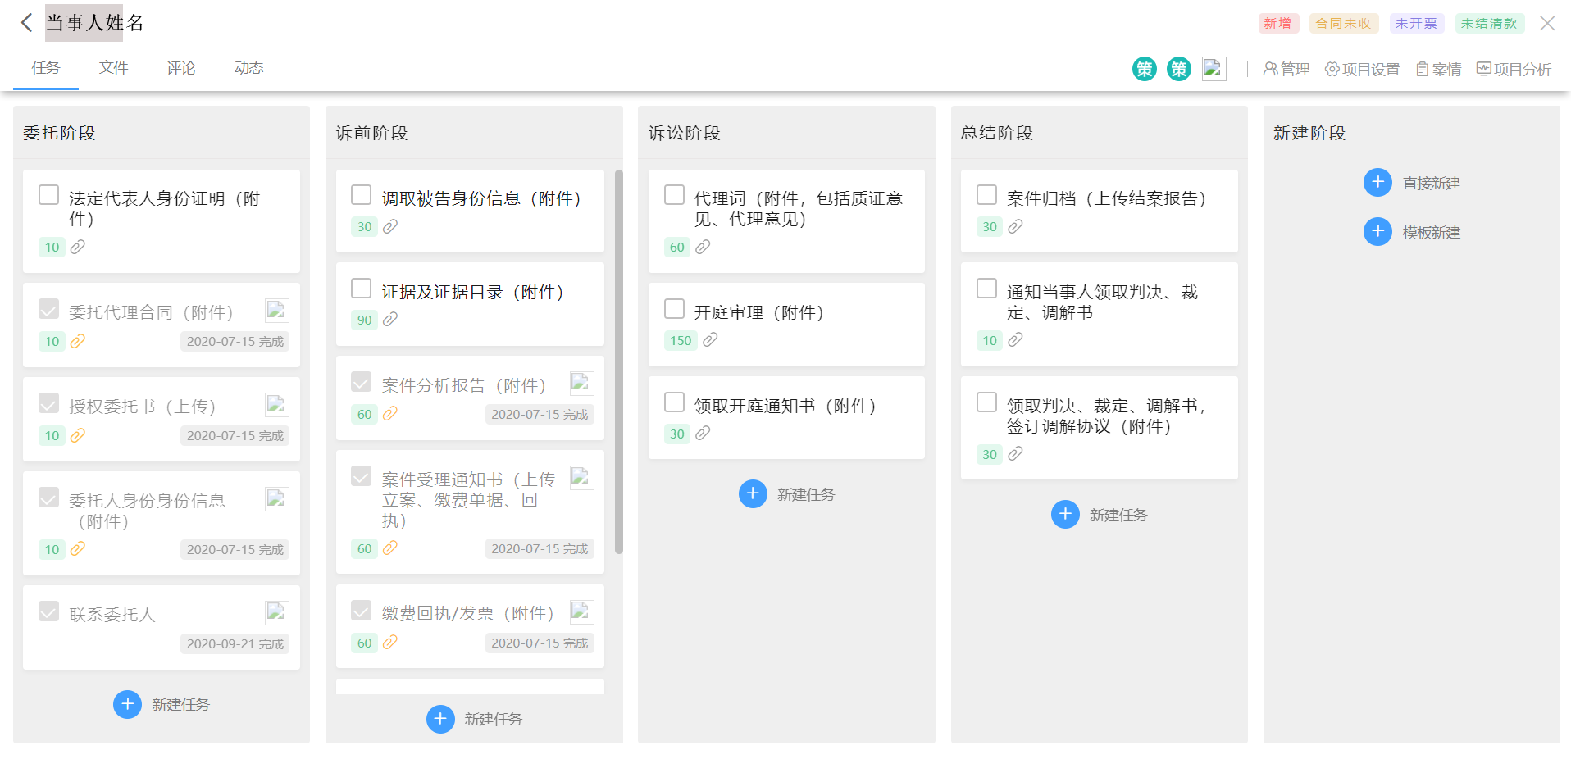Image resolution: width=1571 pixels, height=759 pixels.
Task: Click attachment icon on 案件分析报告 card
Action: coord(390,414)
